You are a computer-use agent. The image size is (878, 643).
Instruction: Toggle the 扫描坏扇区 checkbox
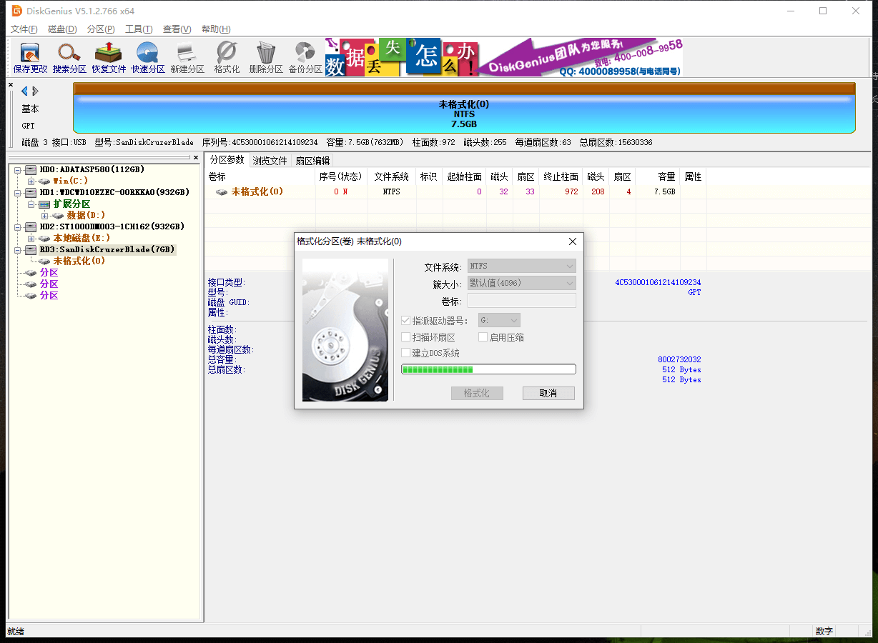(x=406, y=337)
